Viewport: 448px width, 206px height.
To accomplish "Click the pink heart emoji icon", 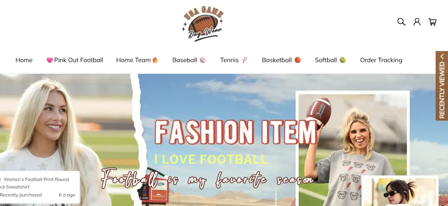I will pyautogui.click(x=50, y=60).
